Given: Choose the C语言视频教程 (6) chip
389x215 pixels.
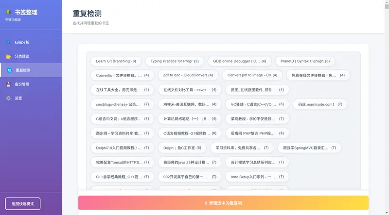Looking at the screenshot, I should click(190, 133).
